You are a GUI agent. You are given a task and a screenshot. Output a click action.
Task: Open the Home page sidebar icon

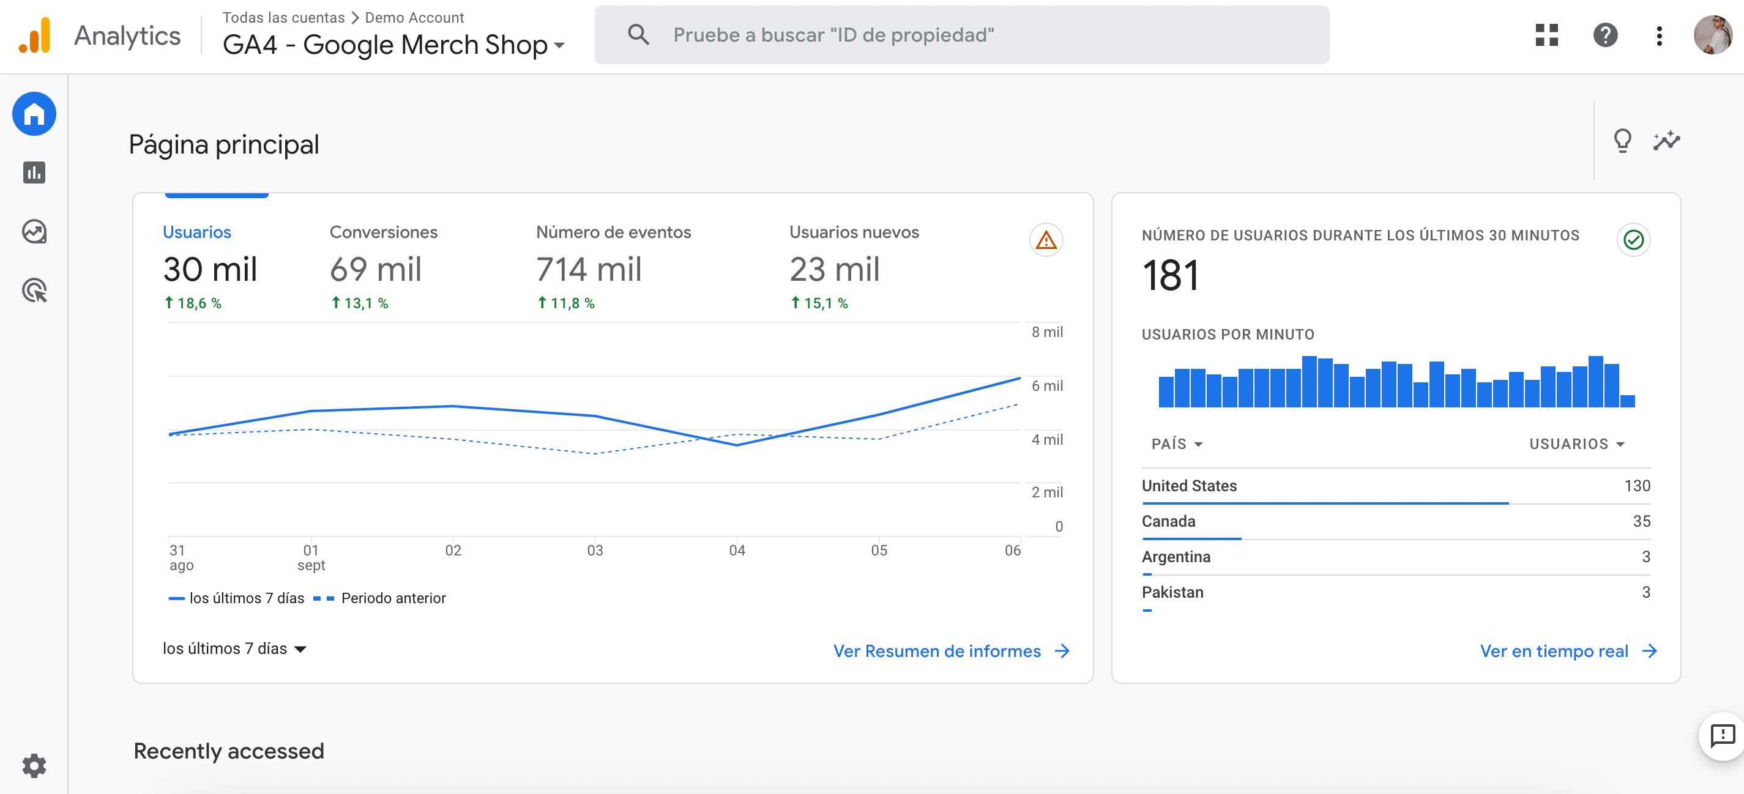coord(34,114)
